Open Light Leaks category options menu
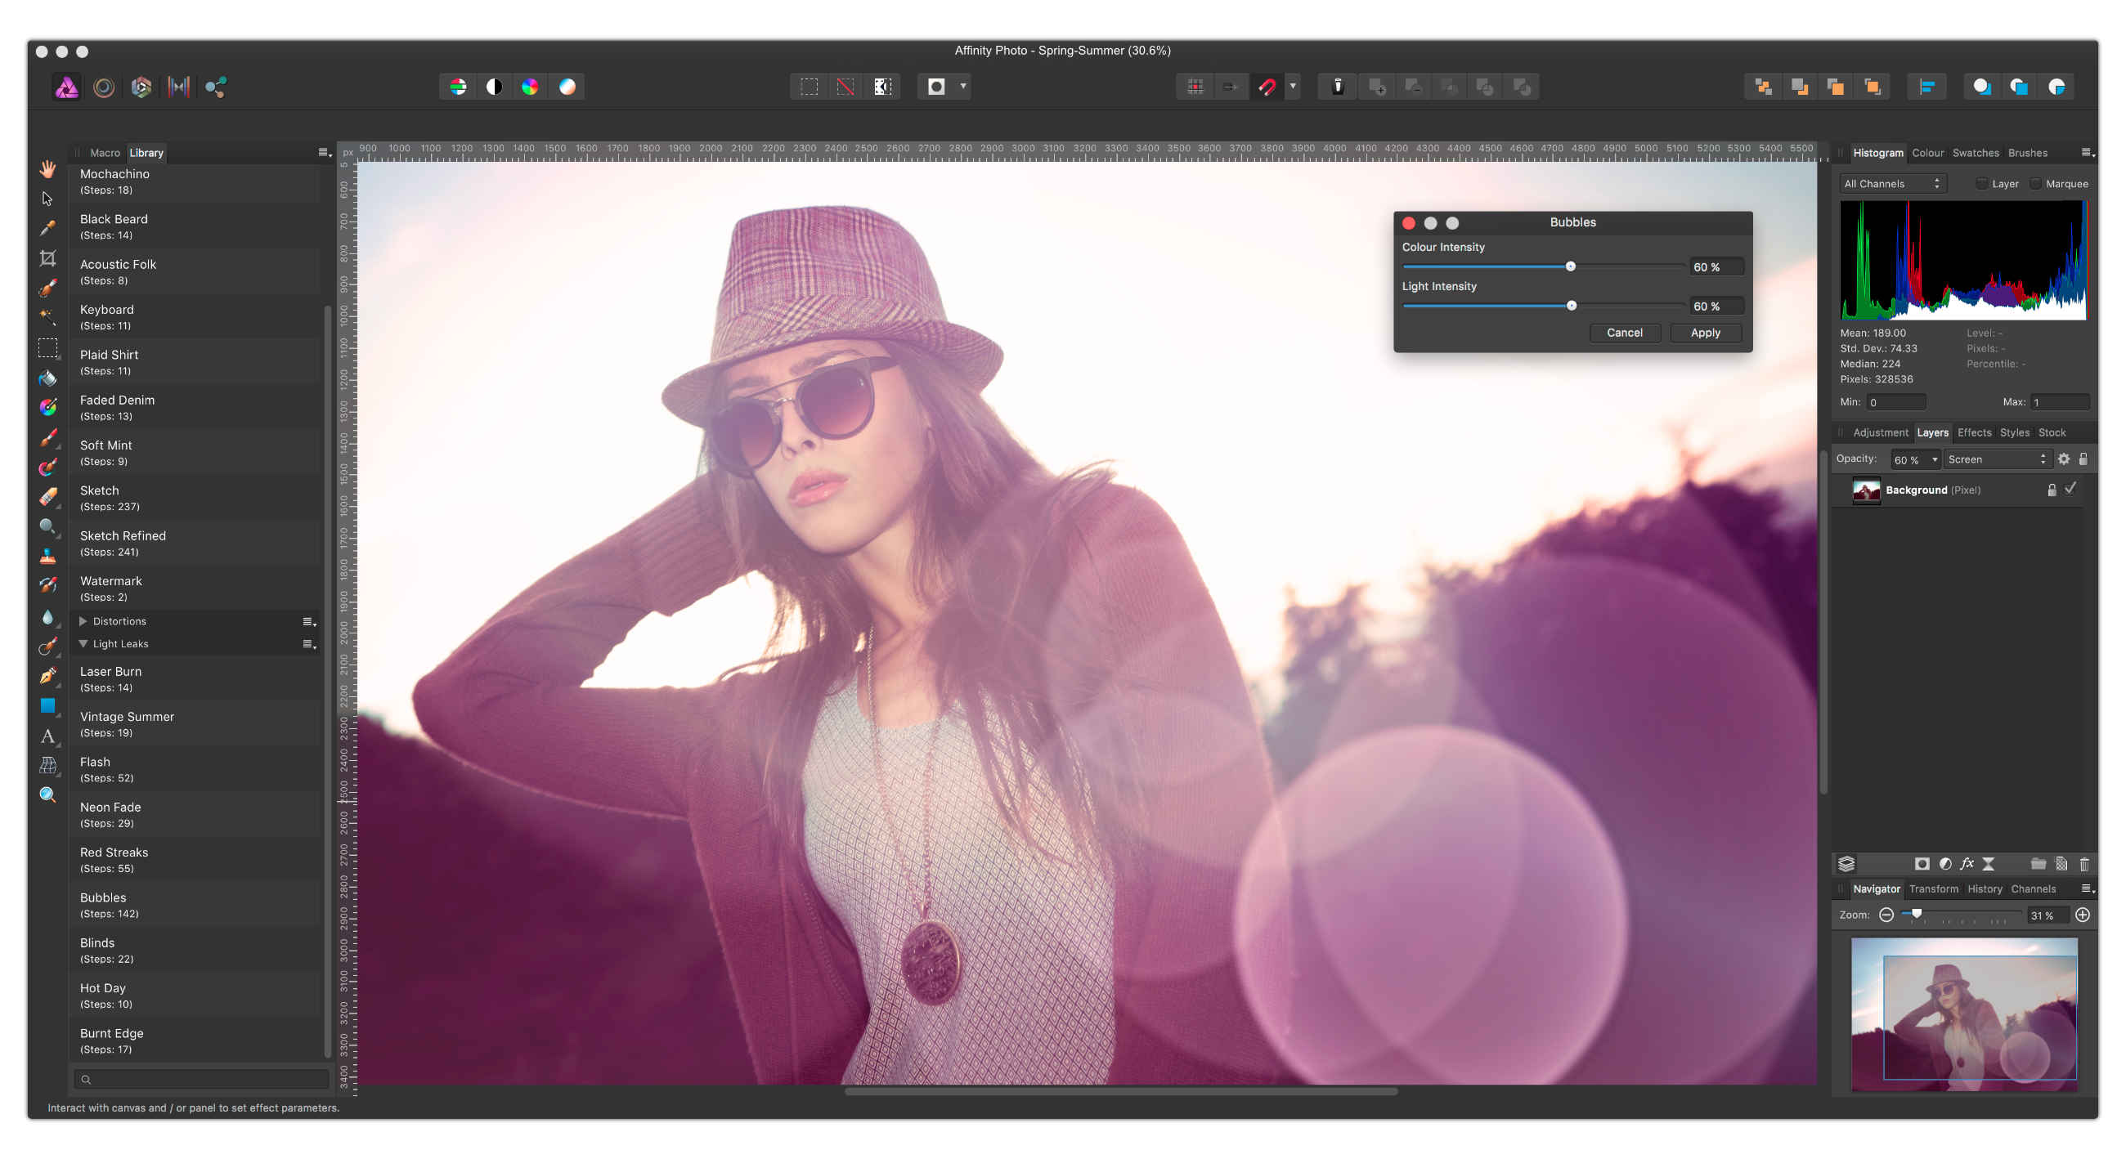Viewport: 2126px width, 1159px height. 309,644
